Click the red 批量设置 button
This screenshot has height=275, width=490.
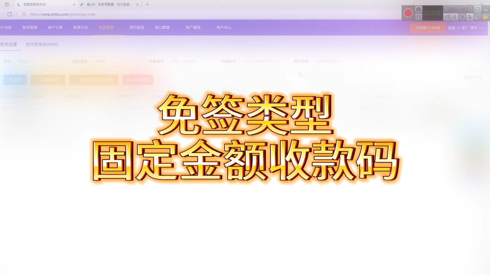138,80
